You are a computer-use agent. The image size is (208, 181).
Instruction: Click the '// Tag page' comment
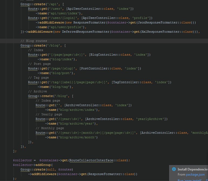[x=38, y=78]
